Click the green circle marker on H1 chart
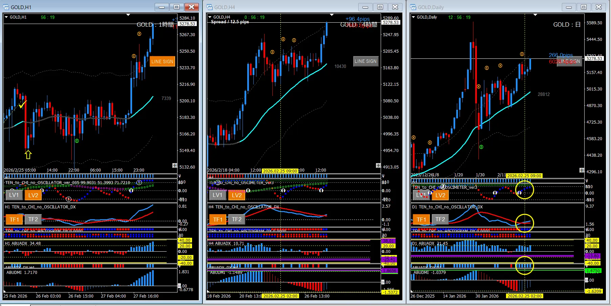Viewport: 611px width, 306px height. click(77, 141)
